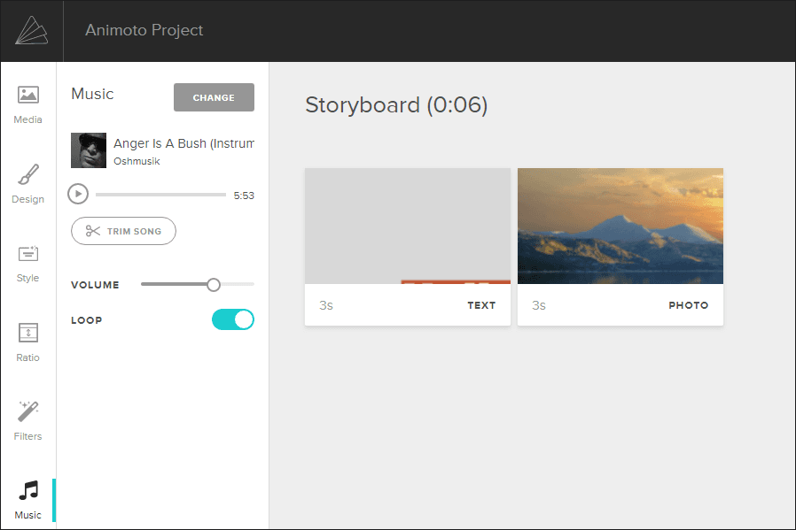Click the Volume slider handle

(214, 285)
